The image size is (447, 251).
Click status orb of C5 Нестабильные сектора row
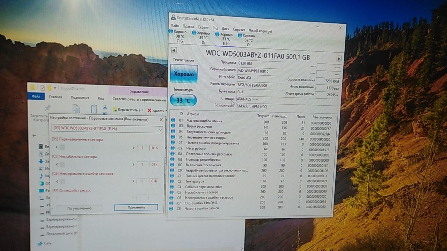172,192
